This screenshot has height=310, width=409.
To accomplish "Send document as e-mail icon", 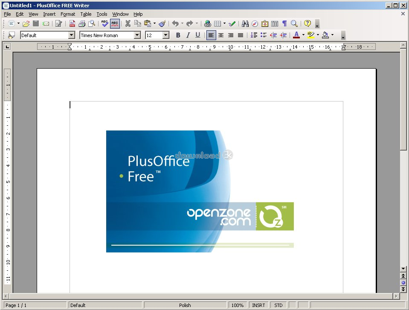I will [46, 24].
